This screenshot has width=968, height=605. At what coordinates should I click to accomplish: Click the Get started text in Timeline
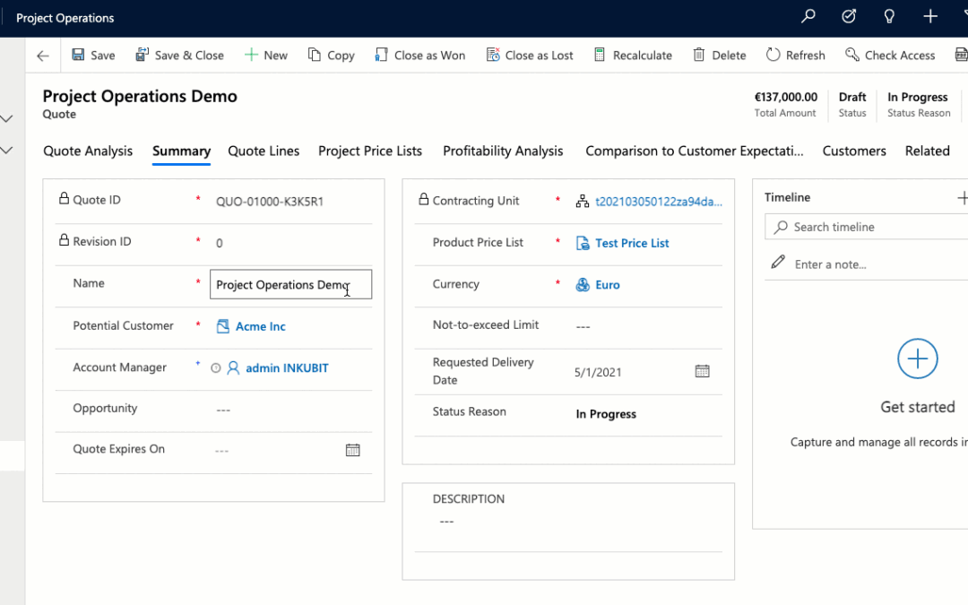click(918, 407)
